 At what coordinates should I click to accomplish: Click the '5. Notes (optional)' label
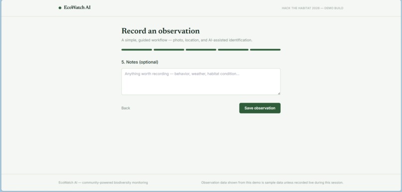[140, 62]
